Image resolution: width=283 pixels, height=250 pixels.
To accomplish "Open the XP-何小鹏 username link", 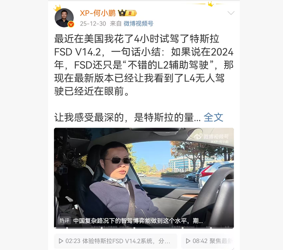I will click(98, 13).
